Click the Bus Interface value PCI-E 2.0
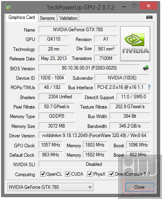The image size is (162, 199). 120,87
